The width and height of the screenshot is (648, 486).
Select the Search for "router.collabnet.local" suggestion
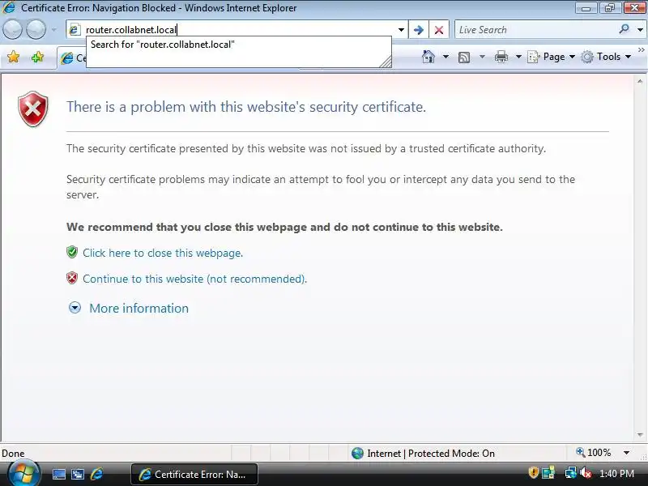(238, 45)
